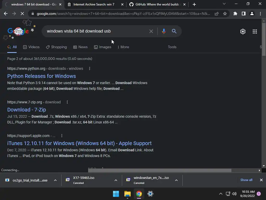This screenshot has width=266, height=200.
Task: Open options for support.apple.com result
Action: click(62, 136)
